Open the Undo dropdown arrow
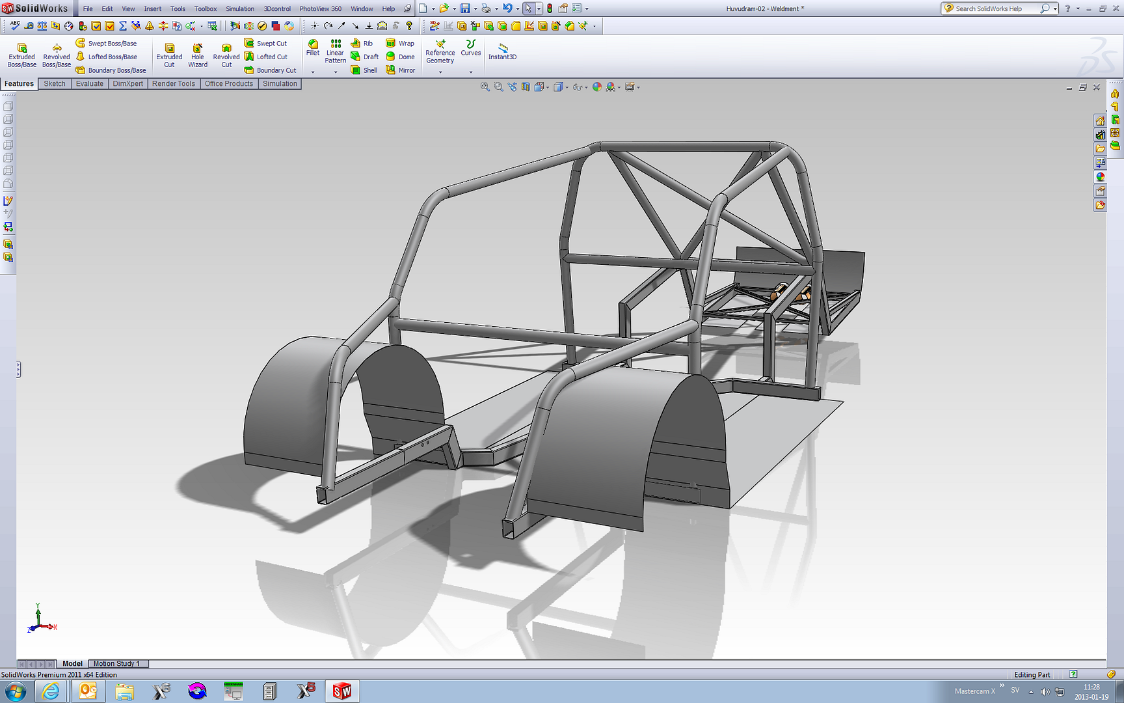Image resolution: width=1124 pixels, height=703 pixels. click(x=517, y=8)
